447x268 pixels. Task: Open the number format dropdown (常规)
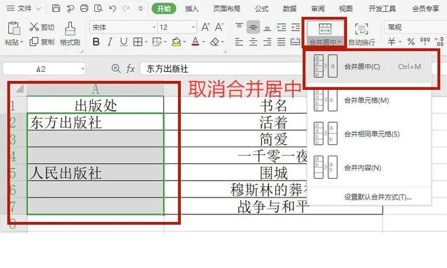click(416, 27)
